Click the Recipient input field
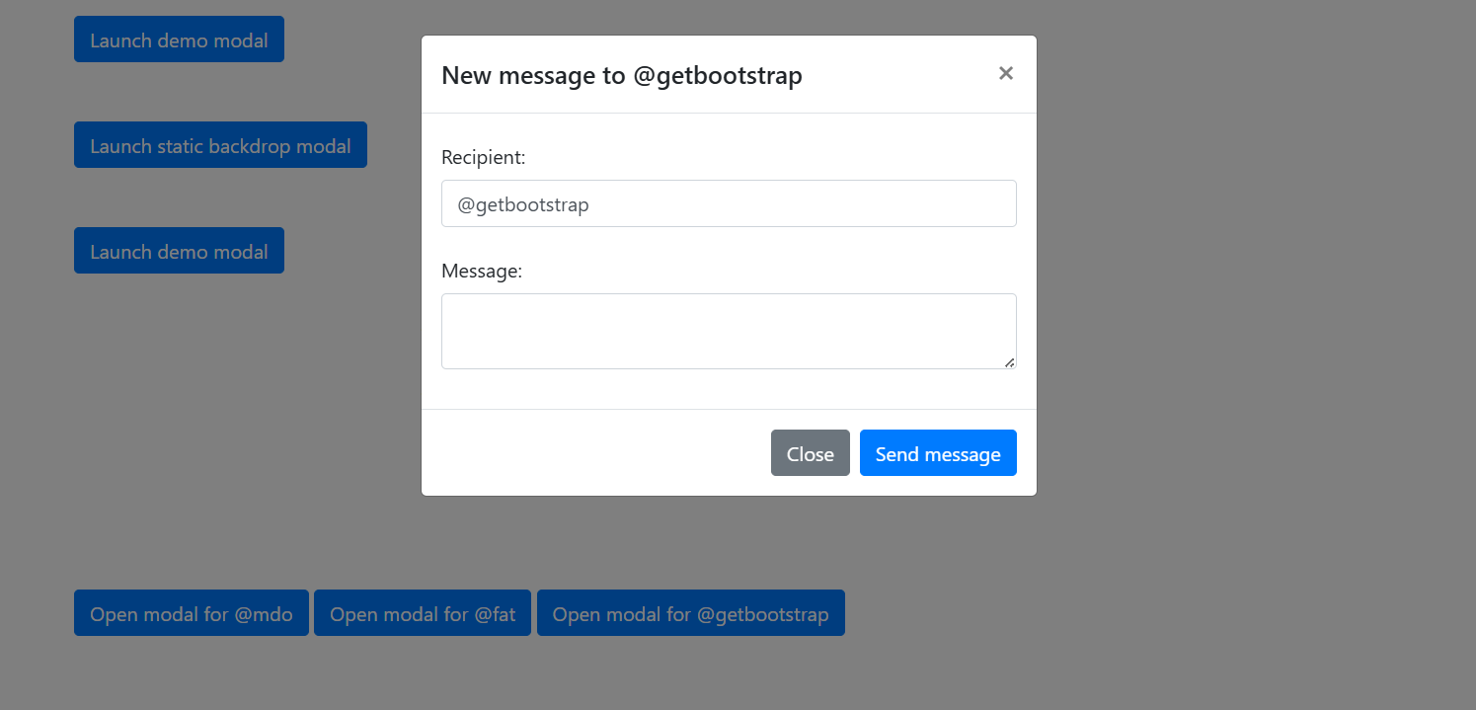 pyautogui.click(x=729, y=203)
